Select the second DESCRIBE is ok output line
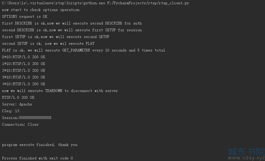Screen dimensions: 265x161 click(x=72, y=30)
